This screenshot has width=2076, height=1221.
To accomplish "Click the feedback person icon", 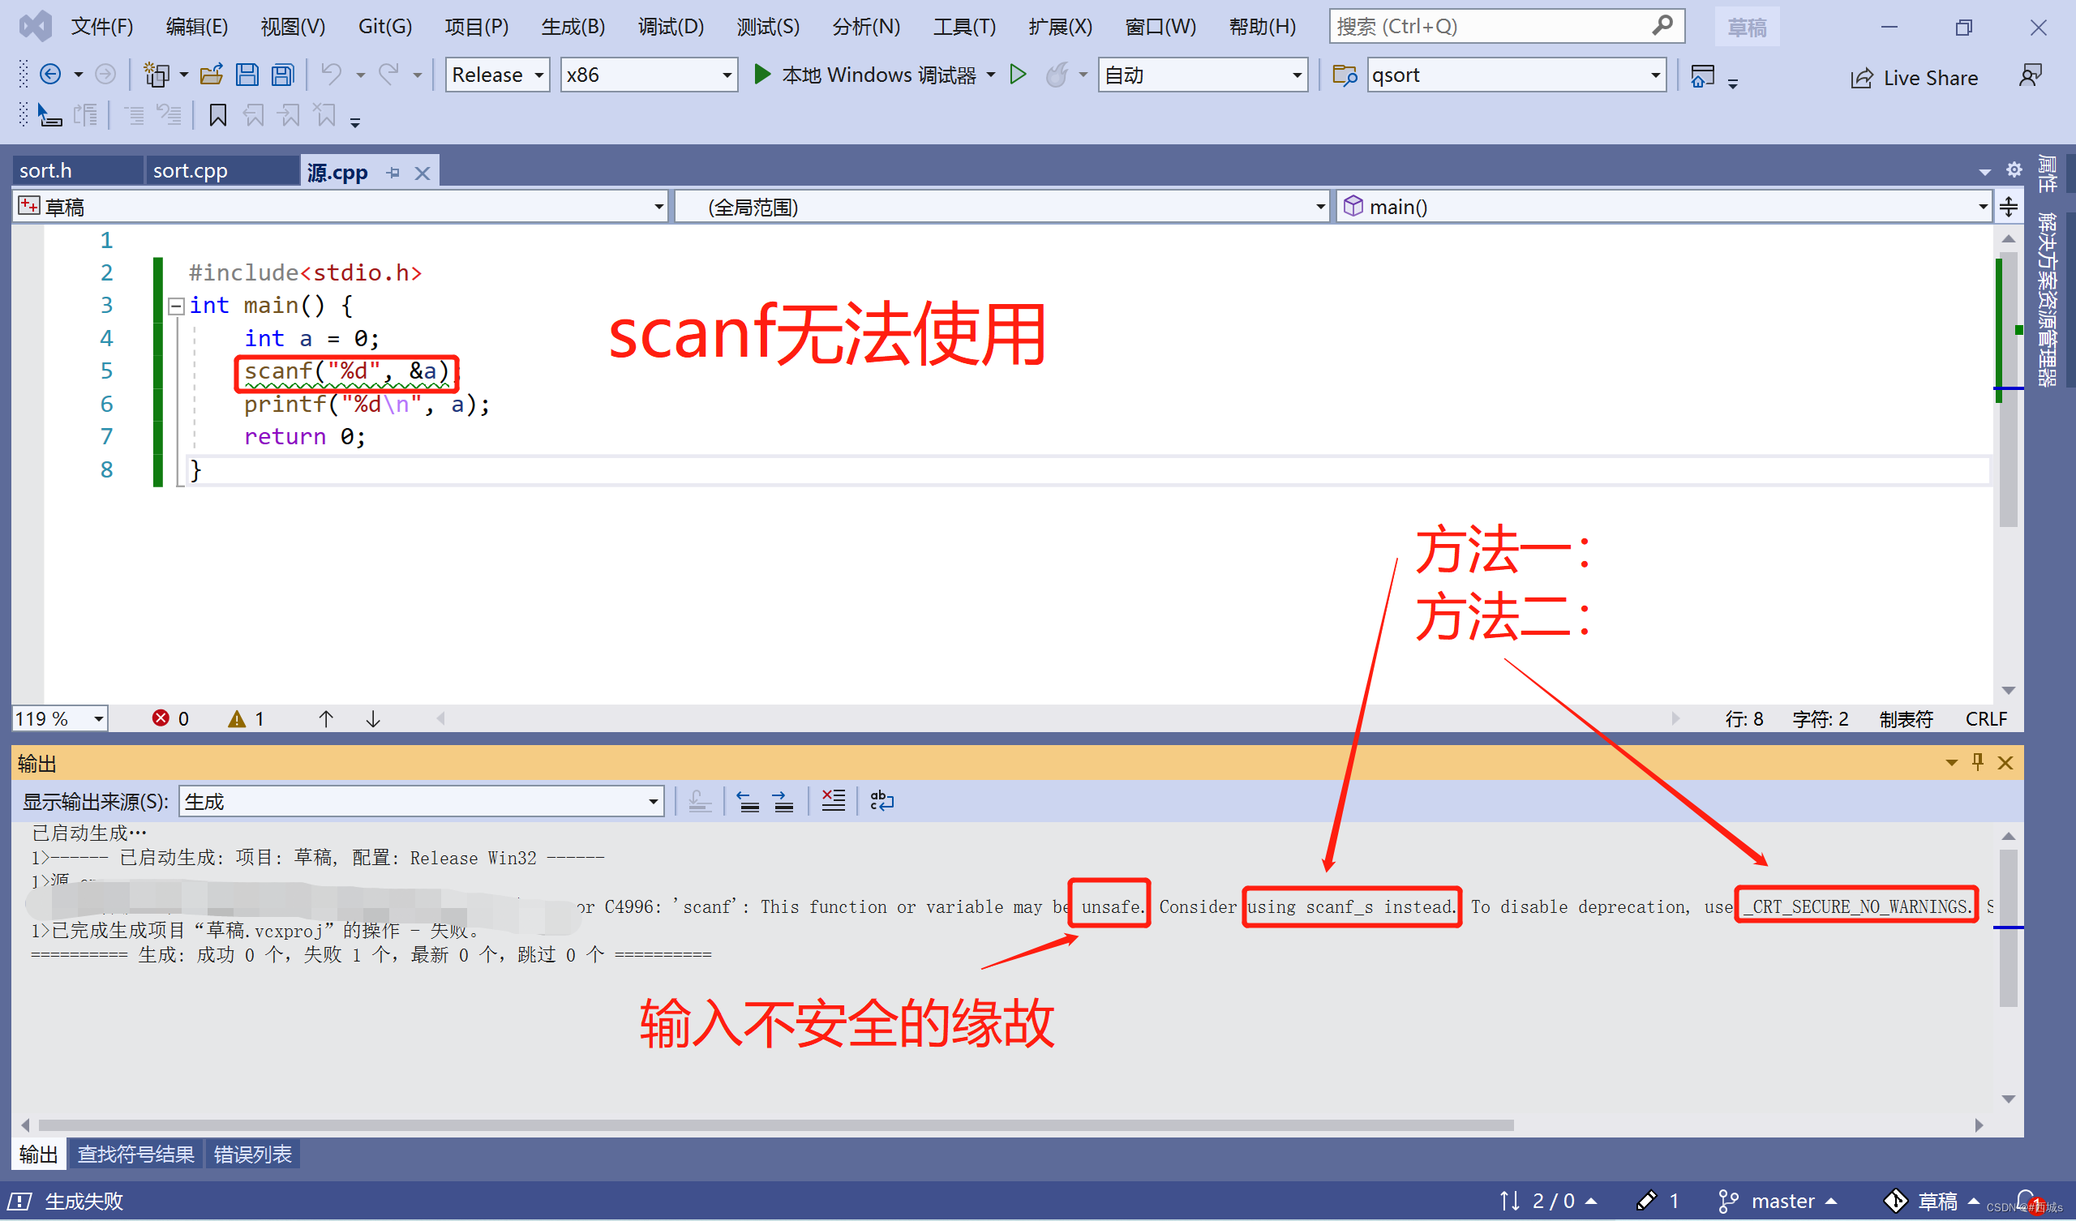I will tap(2031, 75).
